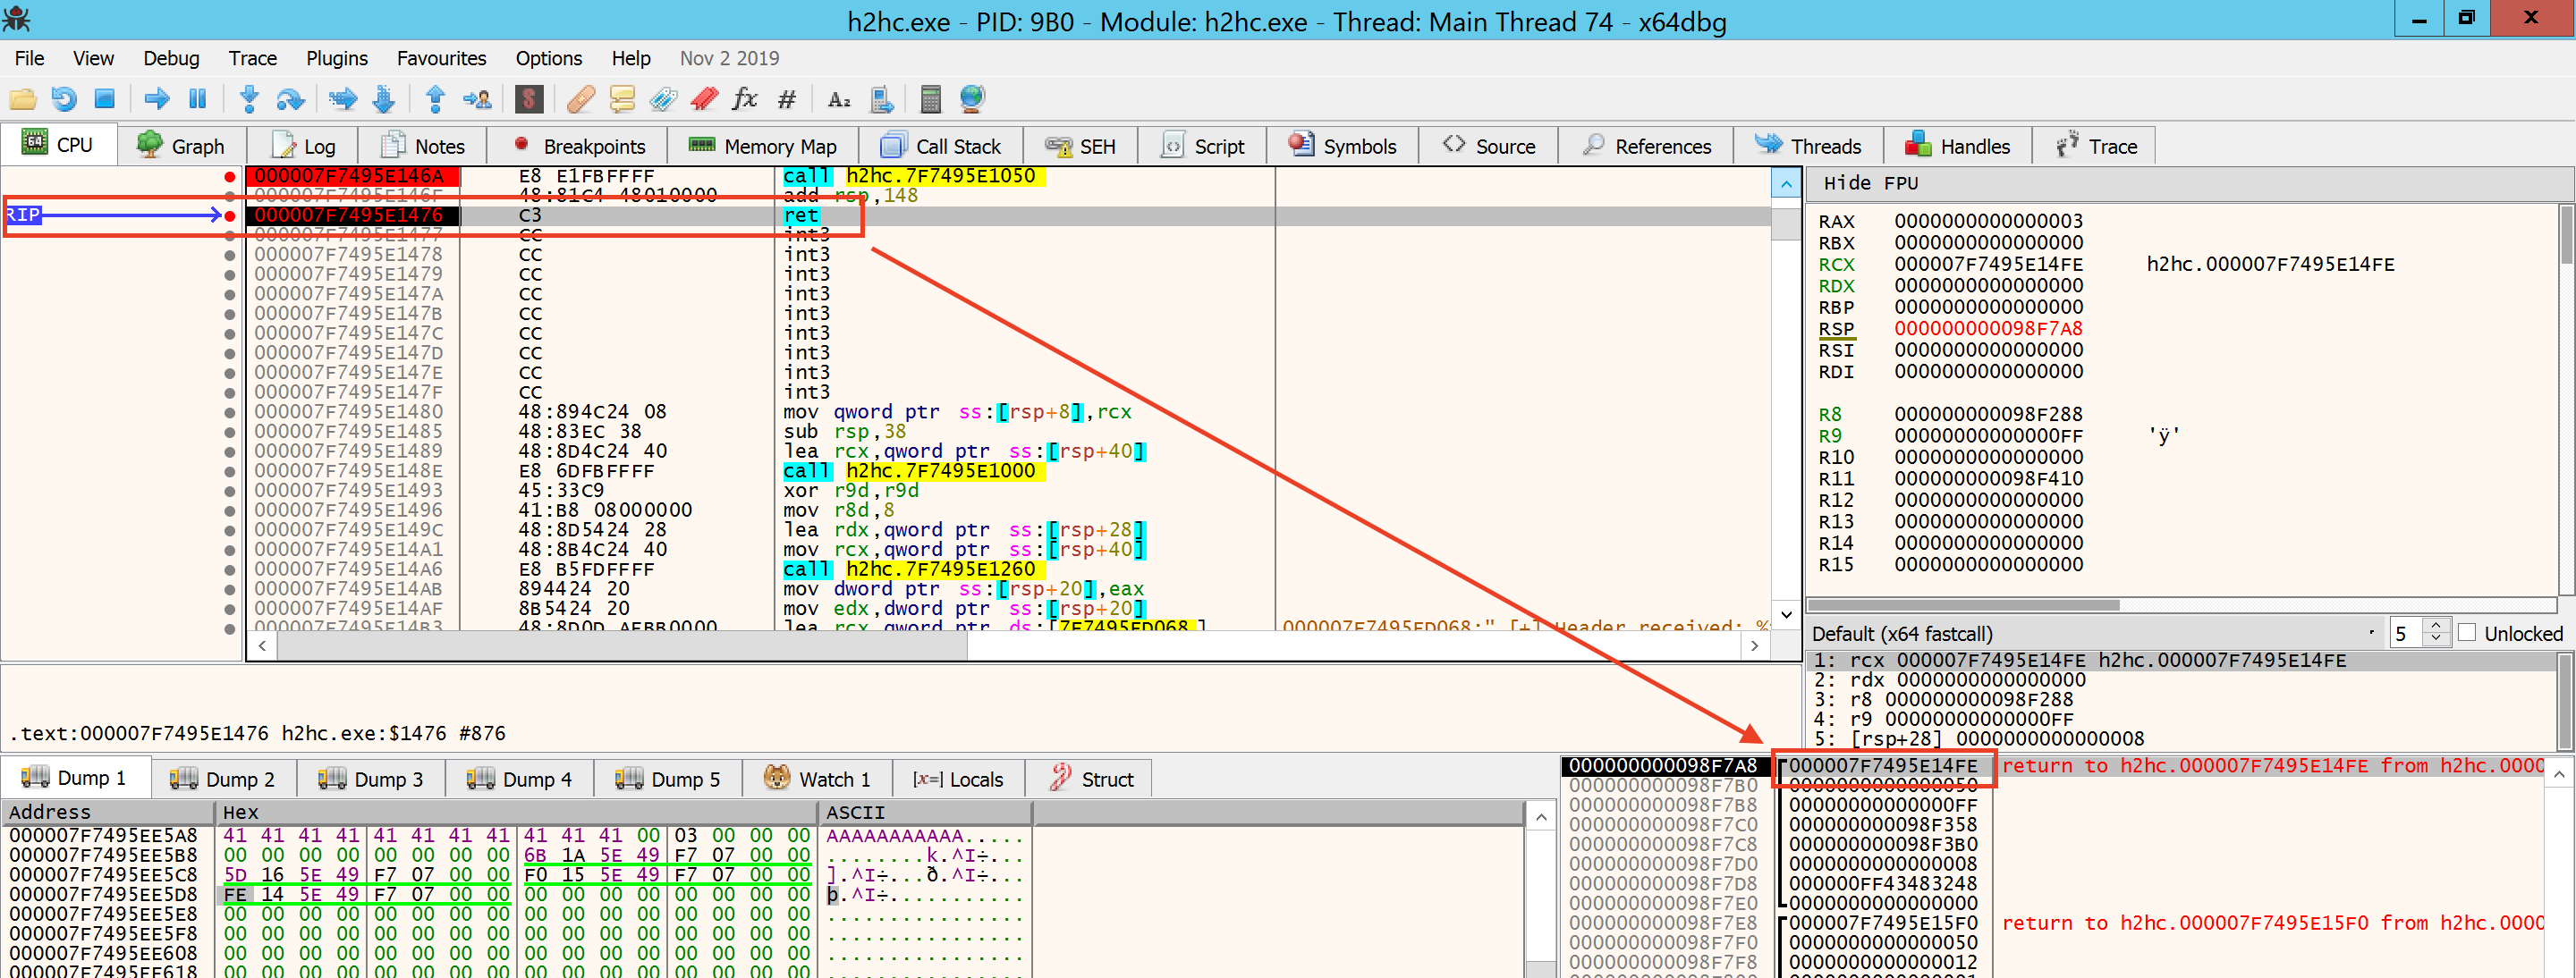Viewport: 2576px width, 978px height.
Task: Open Comments with speech bubbles icon
Action: click(621, 98)
